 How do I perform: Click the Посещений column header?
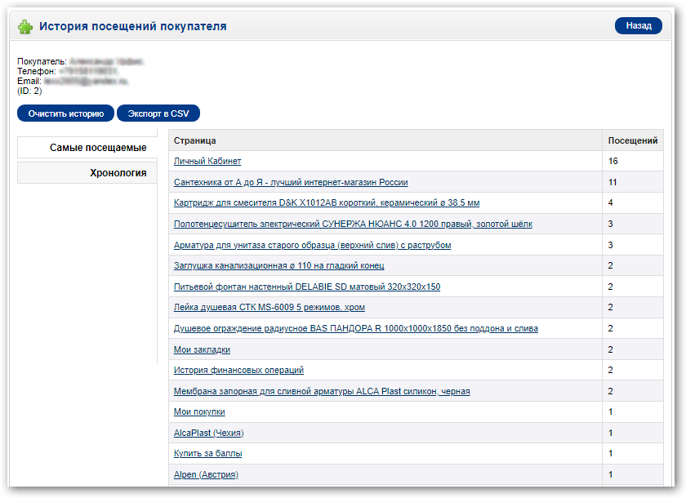(633, 140)
